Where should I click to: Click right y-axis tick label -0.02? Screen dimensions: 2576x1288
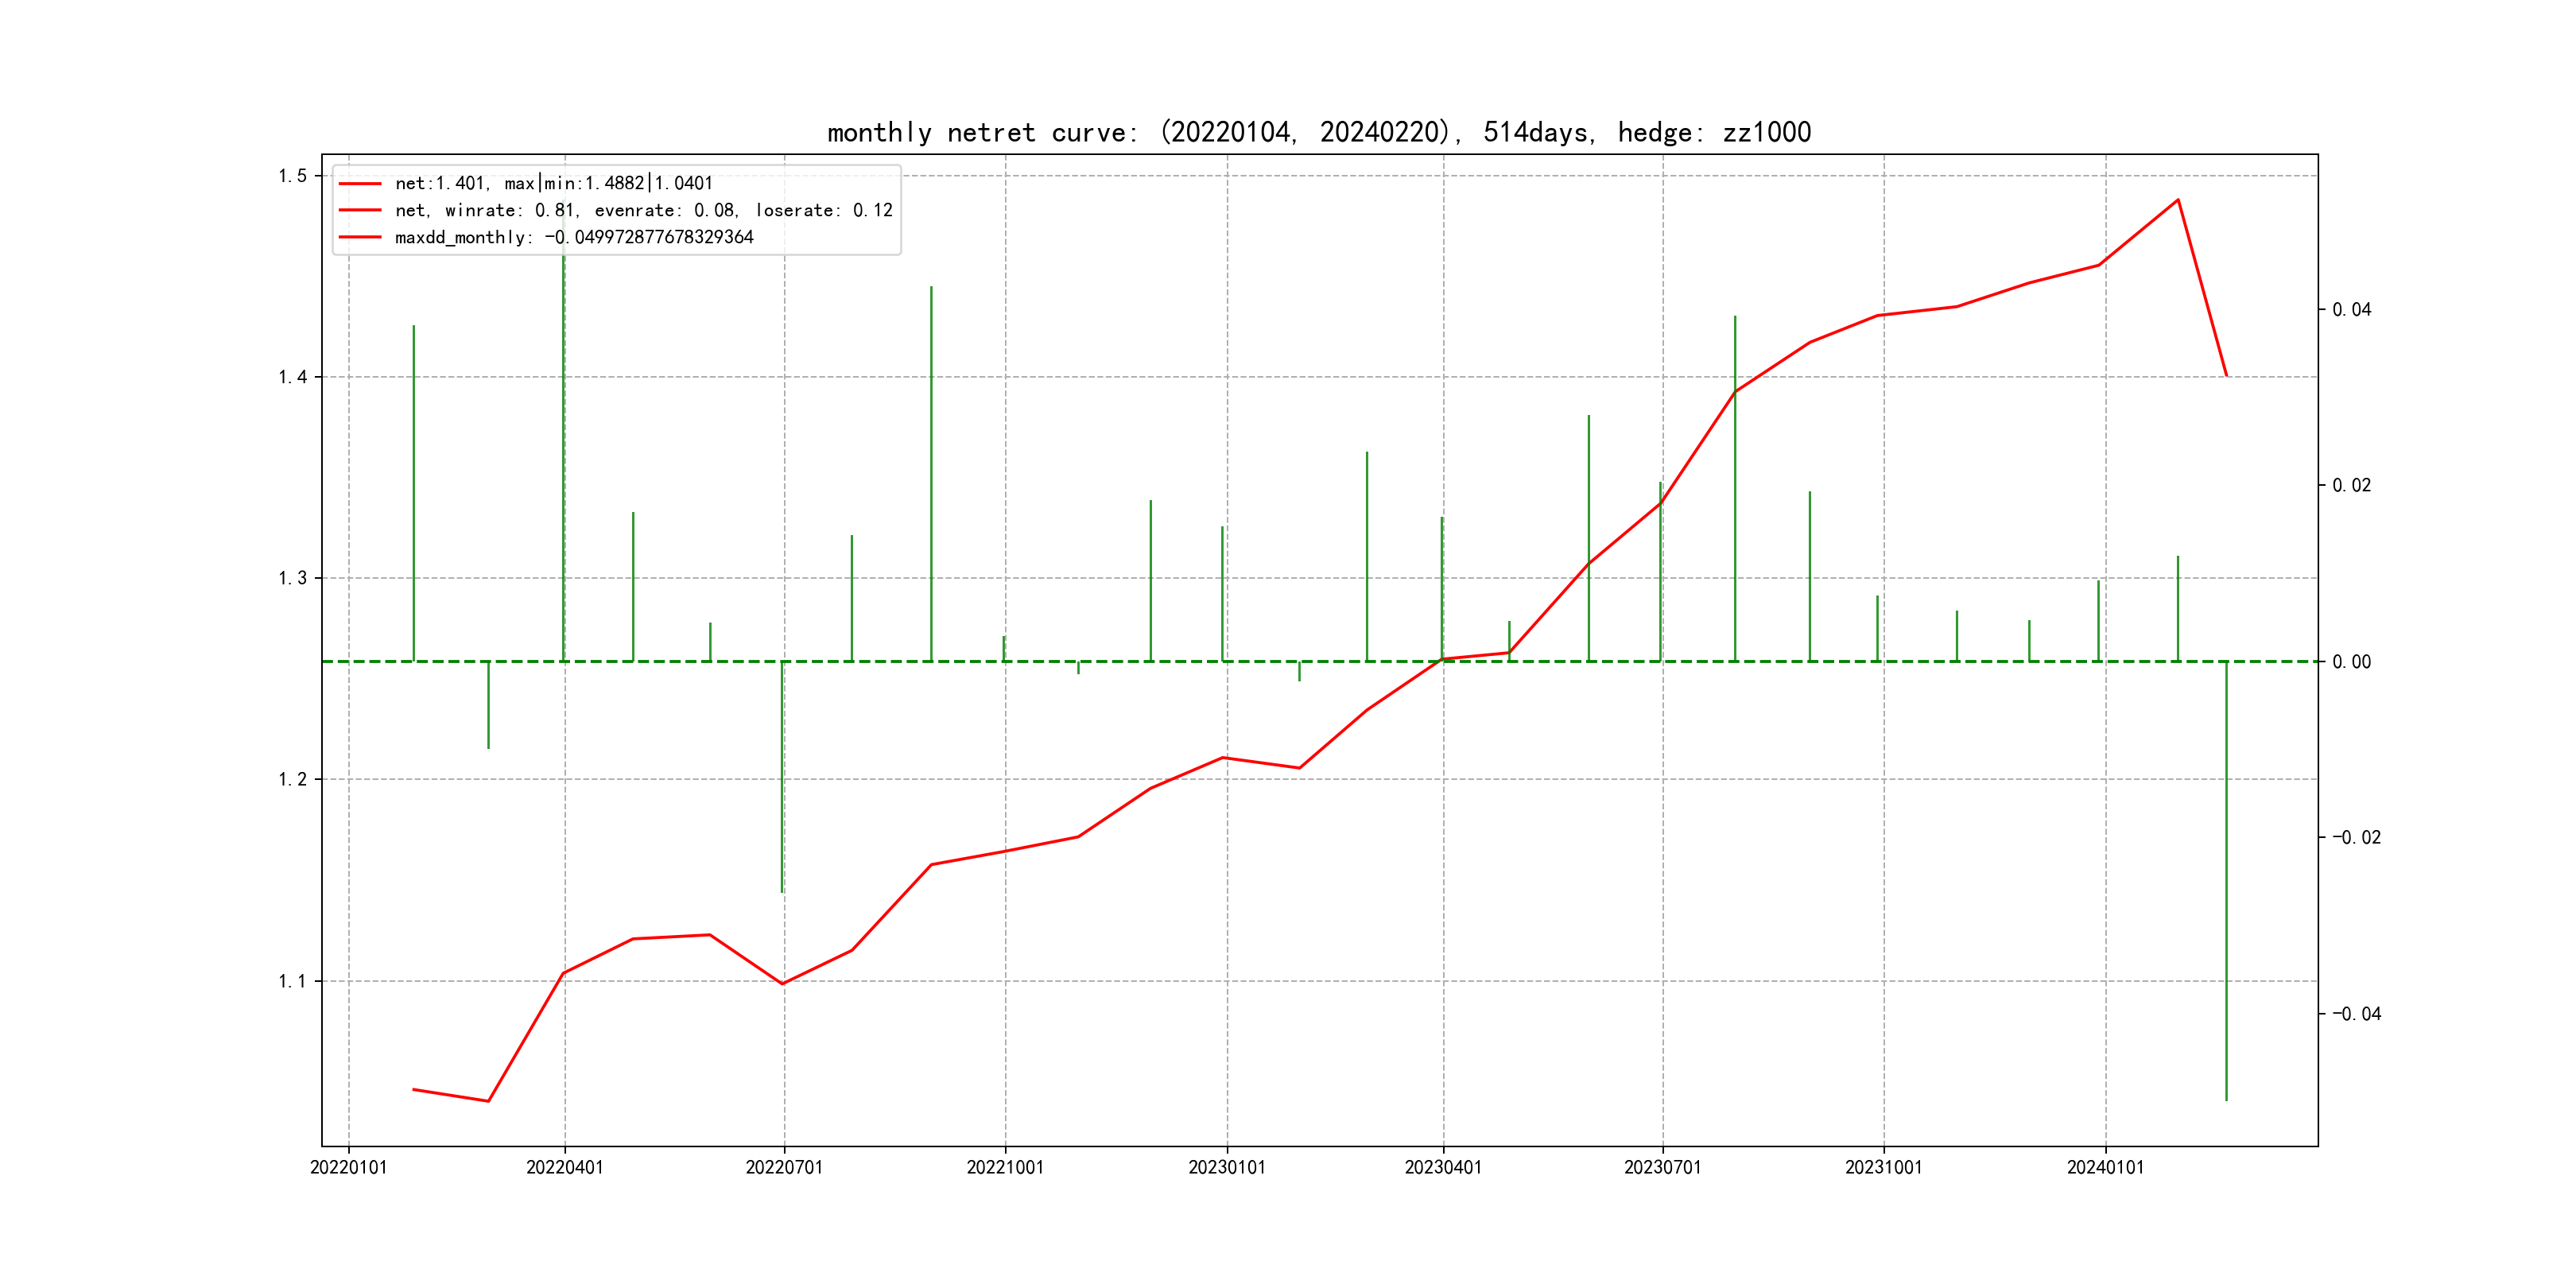click(x=2356, y=837)
